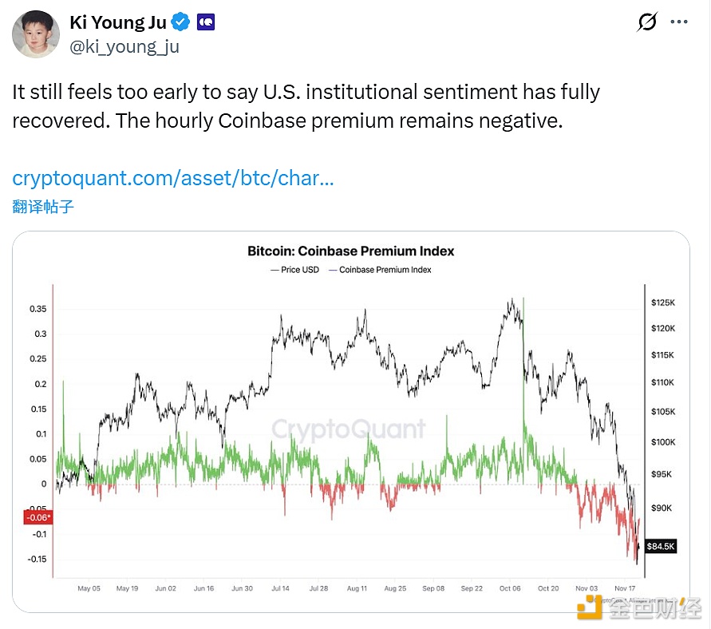This screenshot has height=629, width=711.
Task: Click the display name Ki Young Ju
Action: (x=118, y=22)
